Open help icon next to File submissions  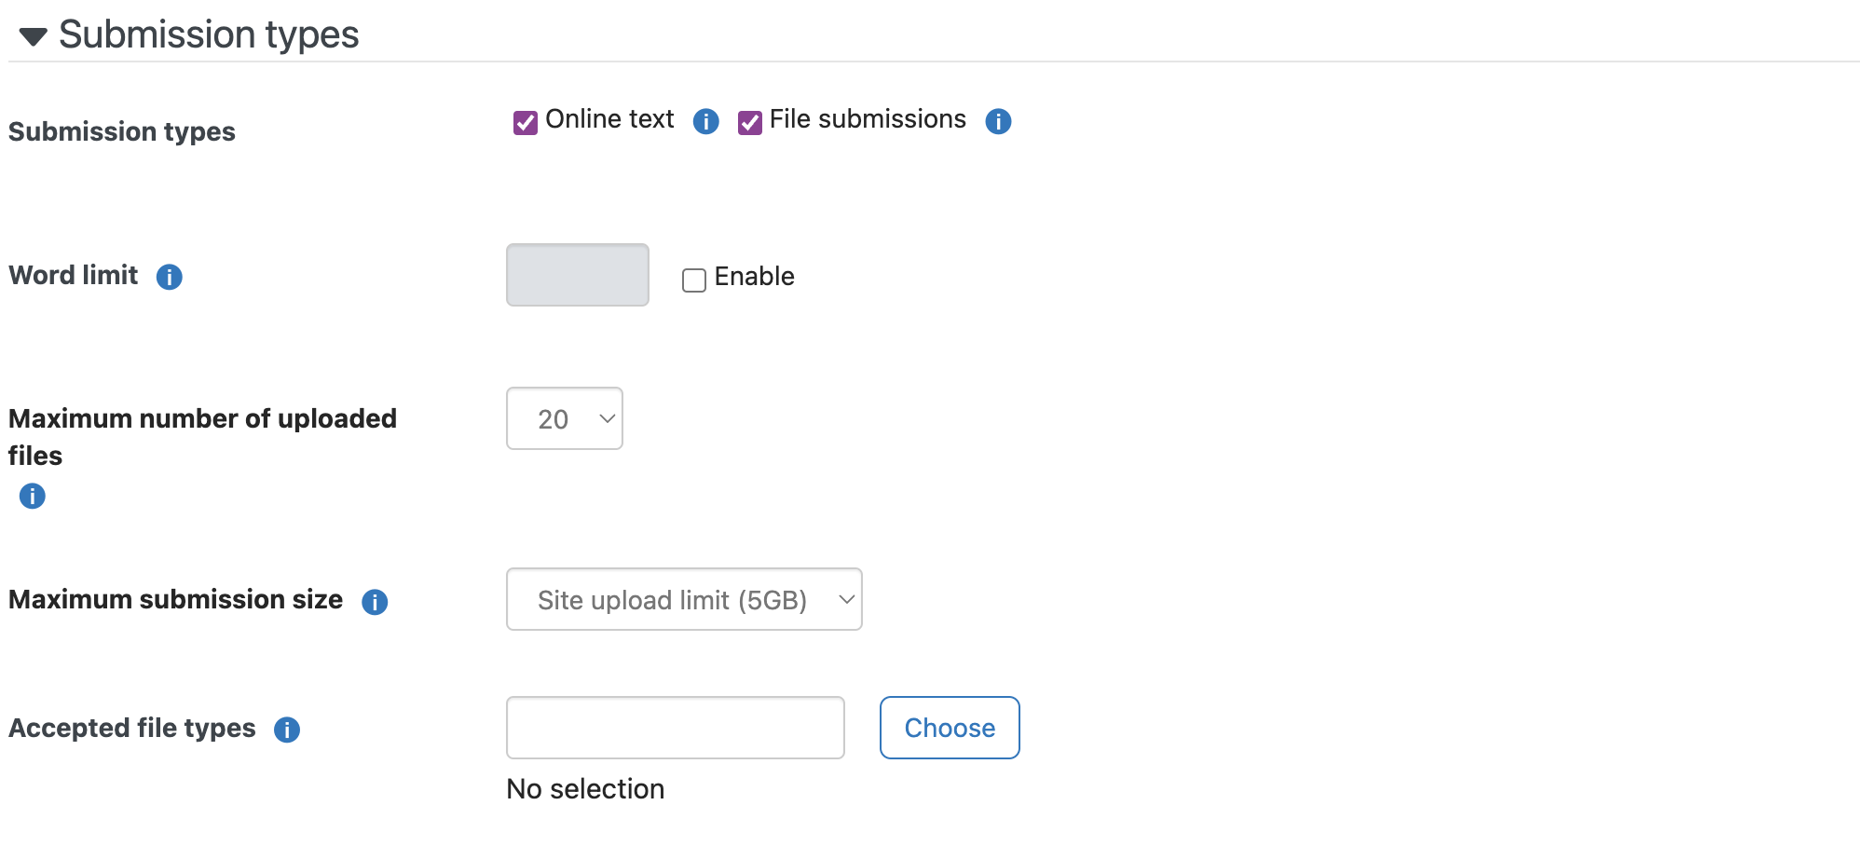tap(998, 121)
